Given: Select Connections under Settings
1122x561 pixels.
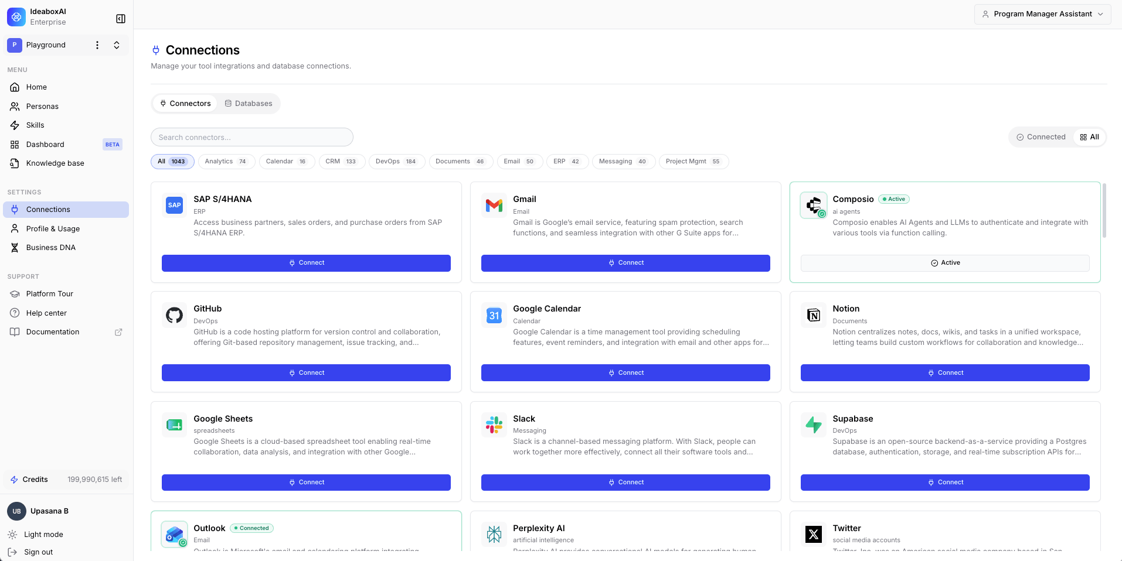Looking at the screenshot, I should coord(66,210).
